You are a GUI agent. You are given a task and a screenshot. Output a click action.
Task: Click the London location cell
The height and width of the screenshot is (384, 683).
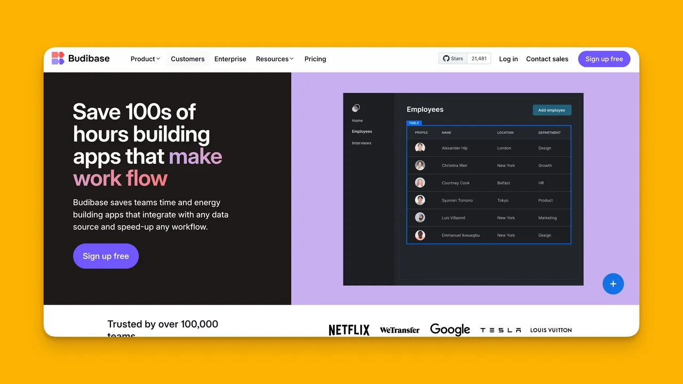coord(504,148)
